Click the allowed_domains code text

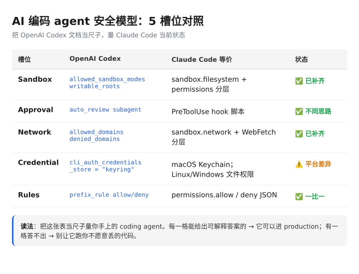tap(96, 132)
